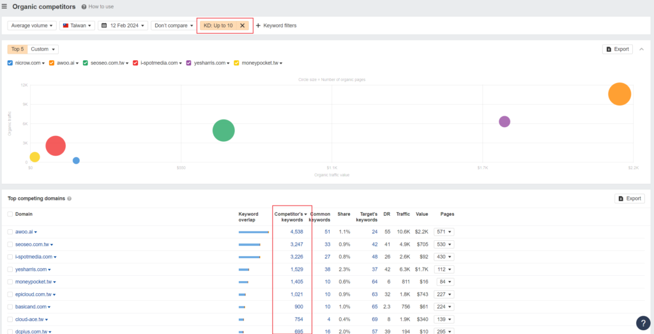Image resolution: width=654 pixels, height=334 pixels.
Task: Open the Taiwan country dropdown
Action: pos(77,26)
